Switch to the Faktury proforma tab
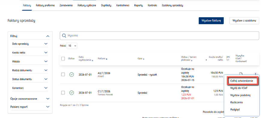The image size is (261, 118). 45,5
